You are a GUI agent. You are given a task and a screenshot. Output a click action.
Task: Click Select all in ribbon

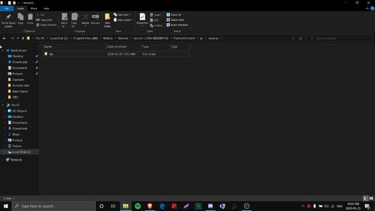click(174, 15)
